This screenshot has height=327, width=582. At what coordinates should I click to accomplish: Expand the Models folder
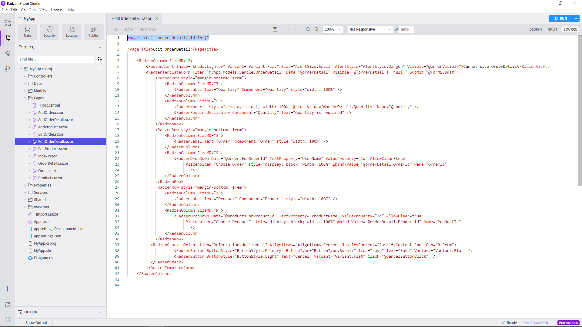[x=25, y=91]
